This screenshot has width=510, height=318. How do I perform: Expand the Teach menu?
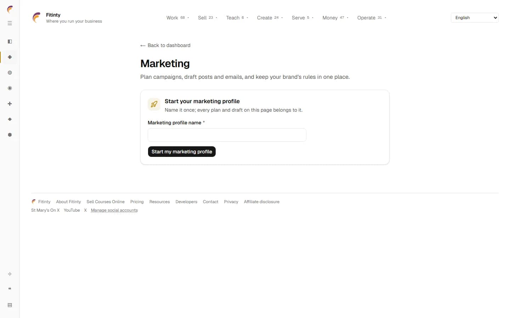237,18
